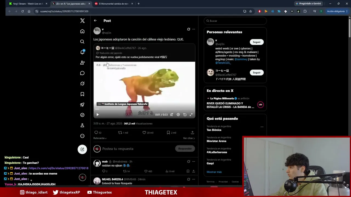Screen dimensions: 351x197
Task: Open the Tan Biónica trend options menu
Action: [262, 127]
